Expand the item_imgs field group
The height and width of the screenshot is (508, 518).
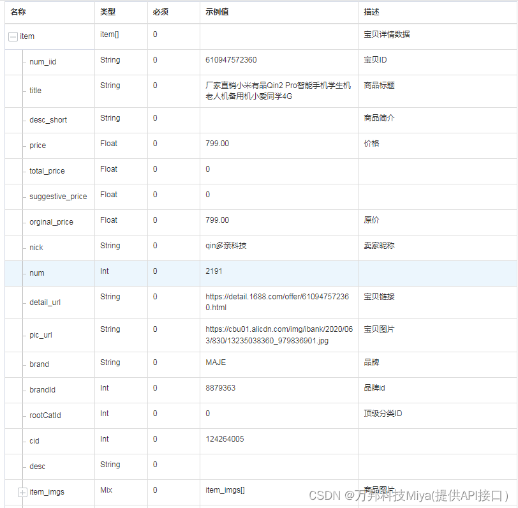click(x=22, y=492)
